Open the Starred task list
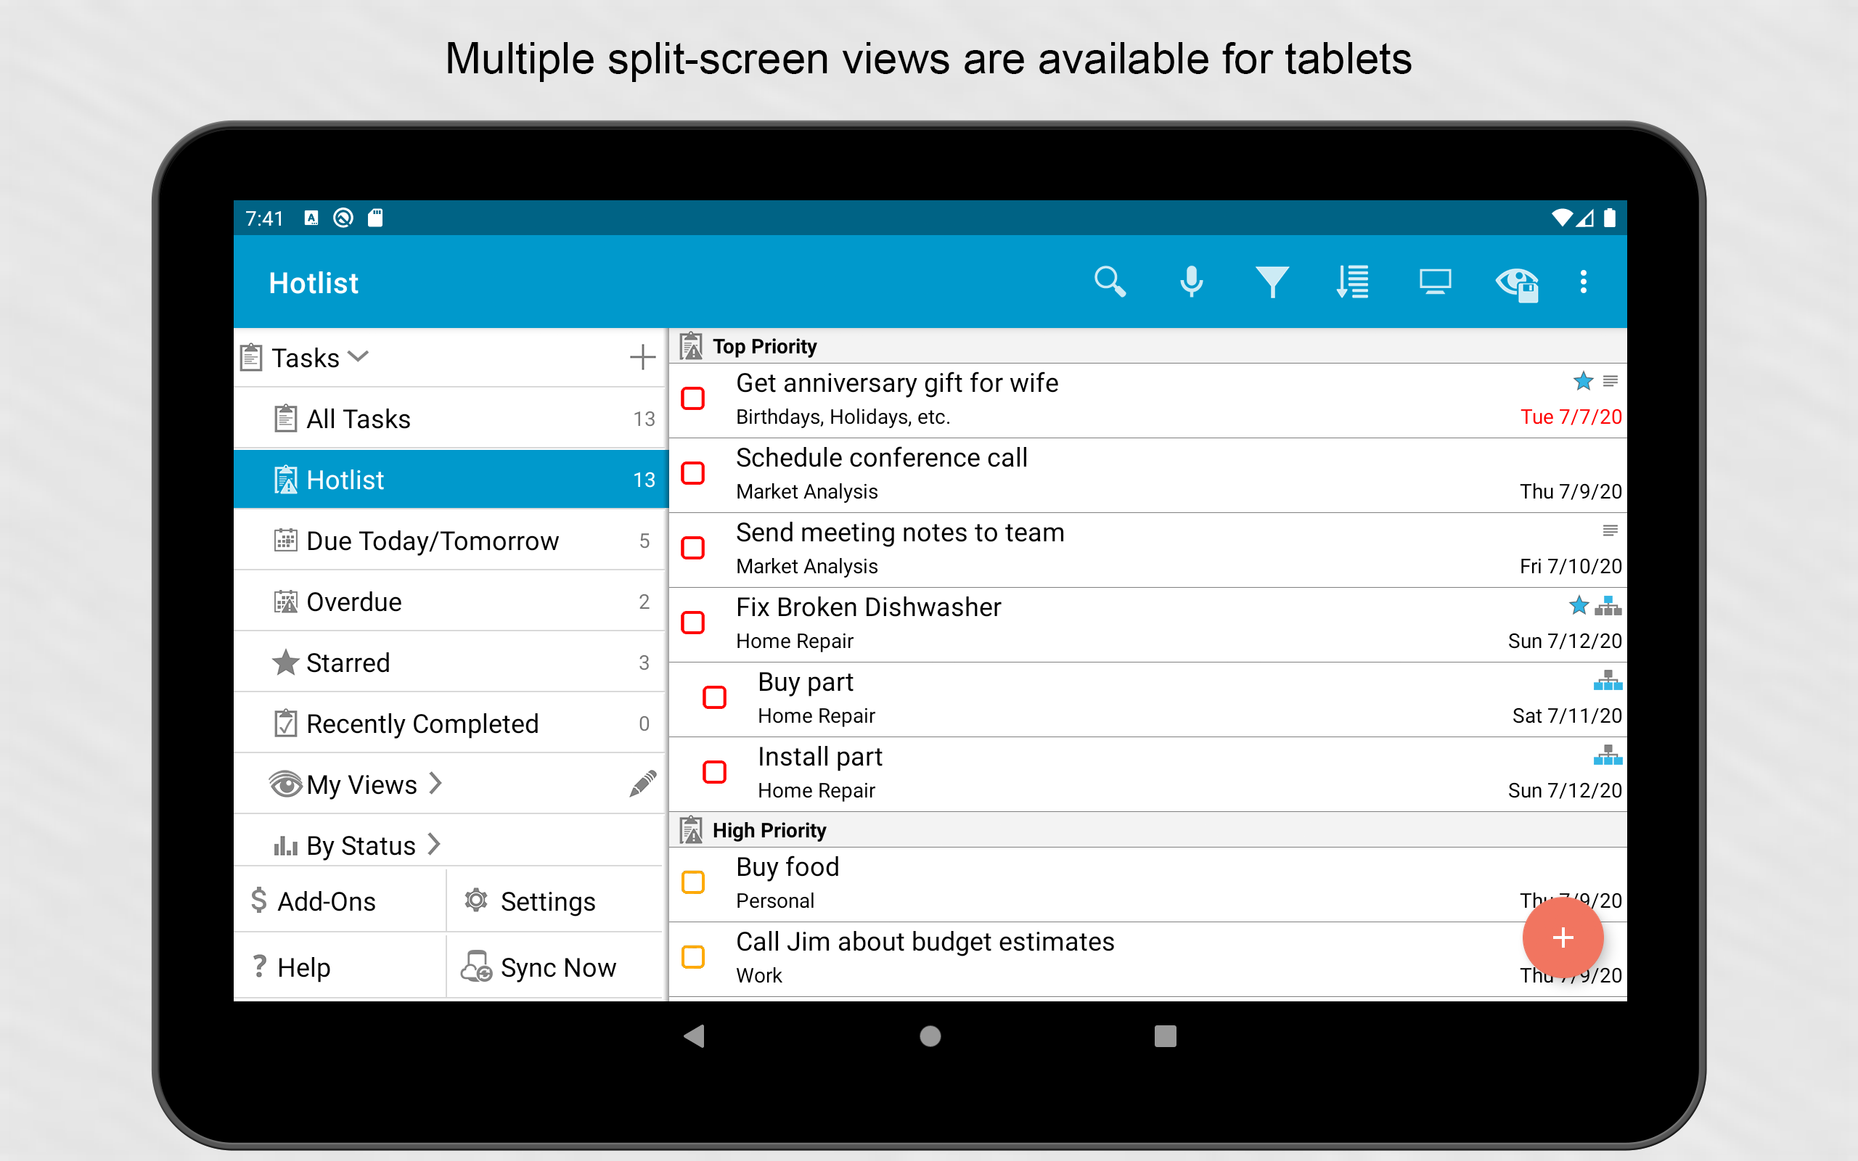The image size is (1858, 1161). coord(348,662)
